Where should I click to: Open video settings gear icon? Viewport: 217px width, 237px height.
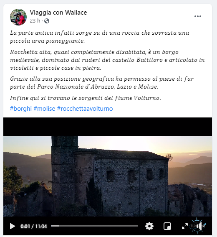149,226
